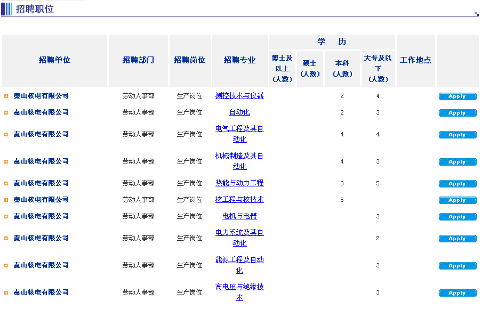Click orange arrow icon in 电机与电器 row
The height and width of the screenshot is (310, 489).
click(6, 217)
